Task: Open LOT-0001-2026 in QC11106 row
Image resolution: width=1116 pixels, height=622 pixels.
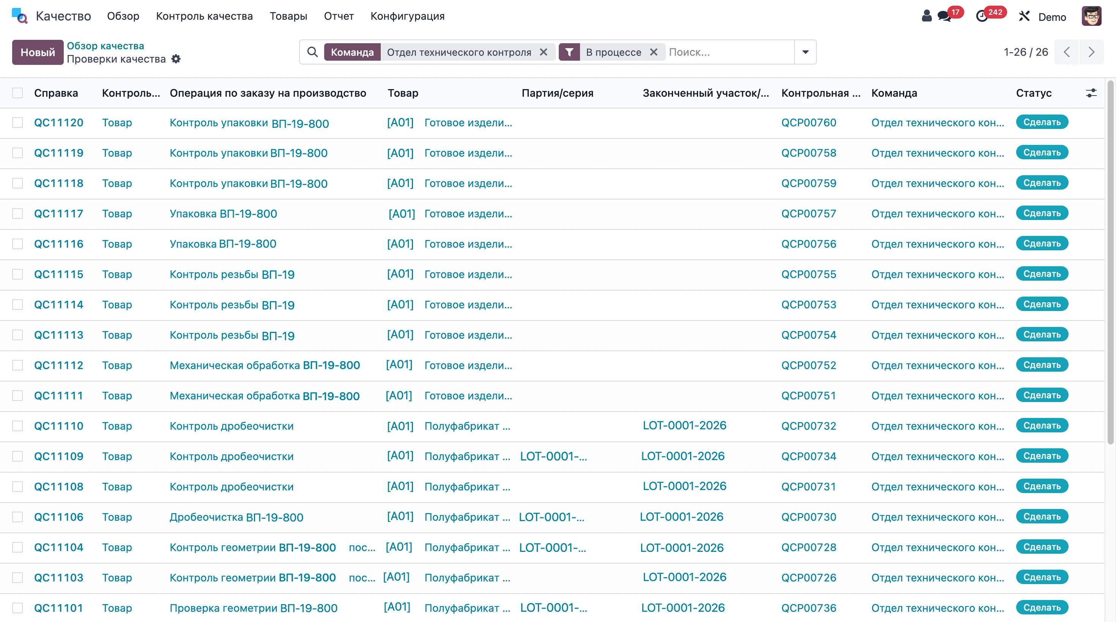Action: [681, 517]
